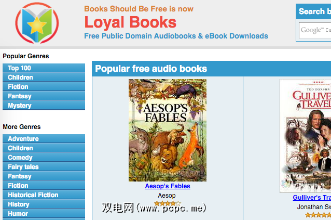
Task: Select Children under Popular Genres
Action: [x=44, y=77]
